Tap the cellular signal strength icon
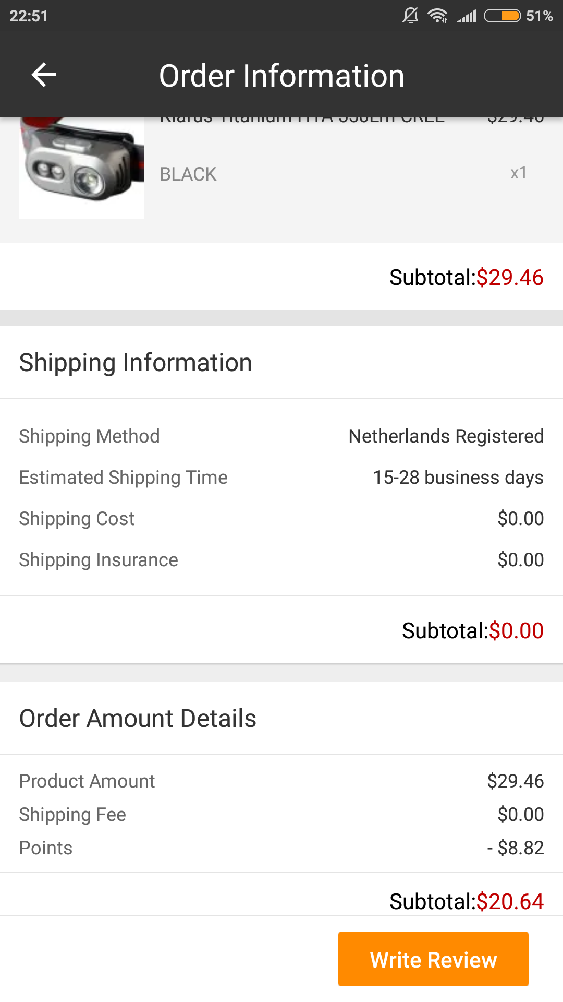563x1002 pixels. pos(467,16)
